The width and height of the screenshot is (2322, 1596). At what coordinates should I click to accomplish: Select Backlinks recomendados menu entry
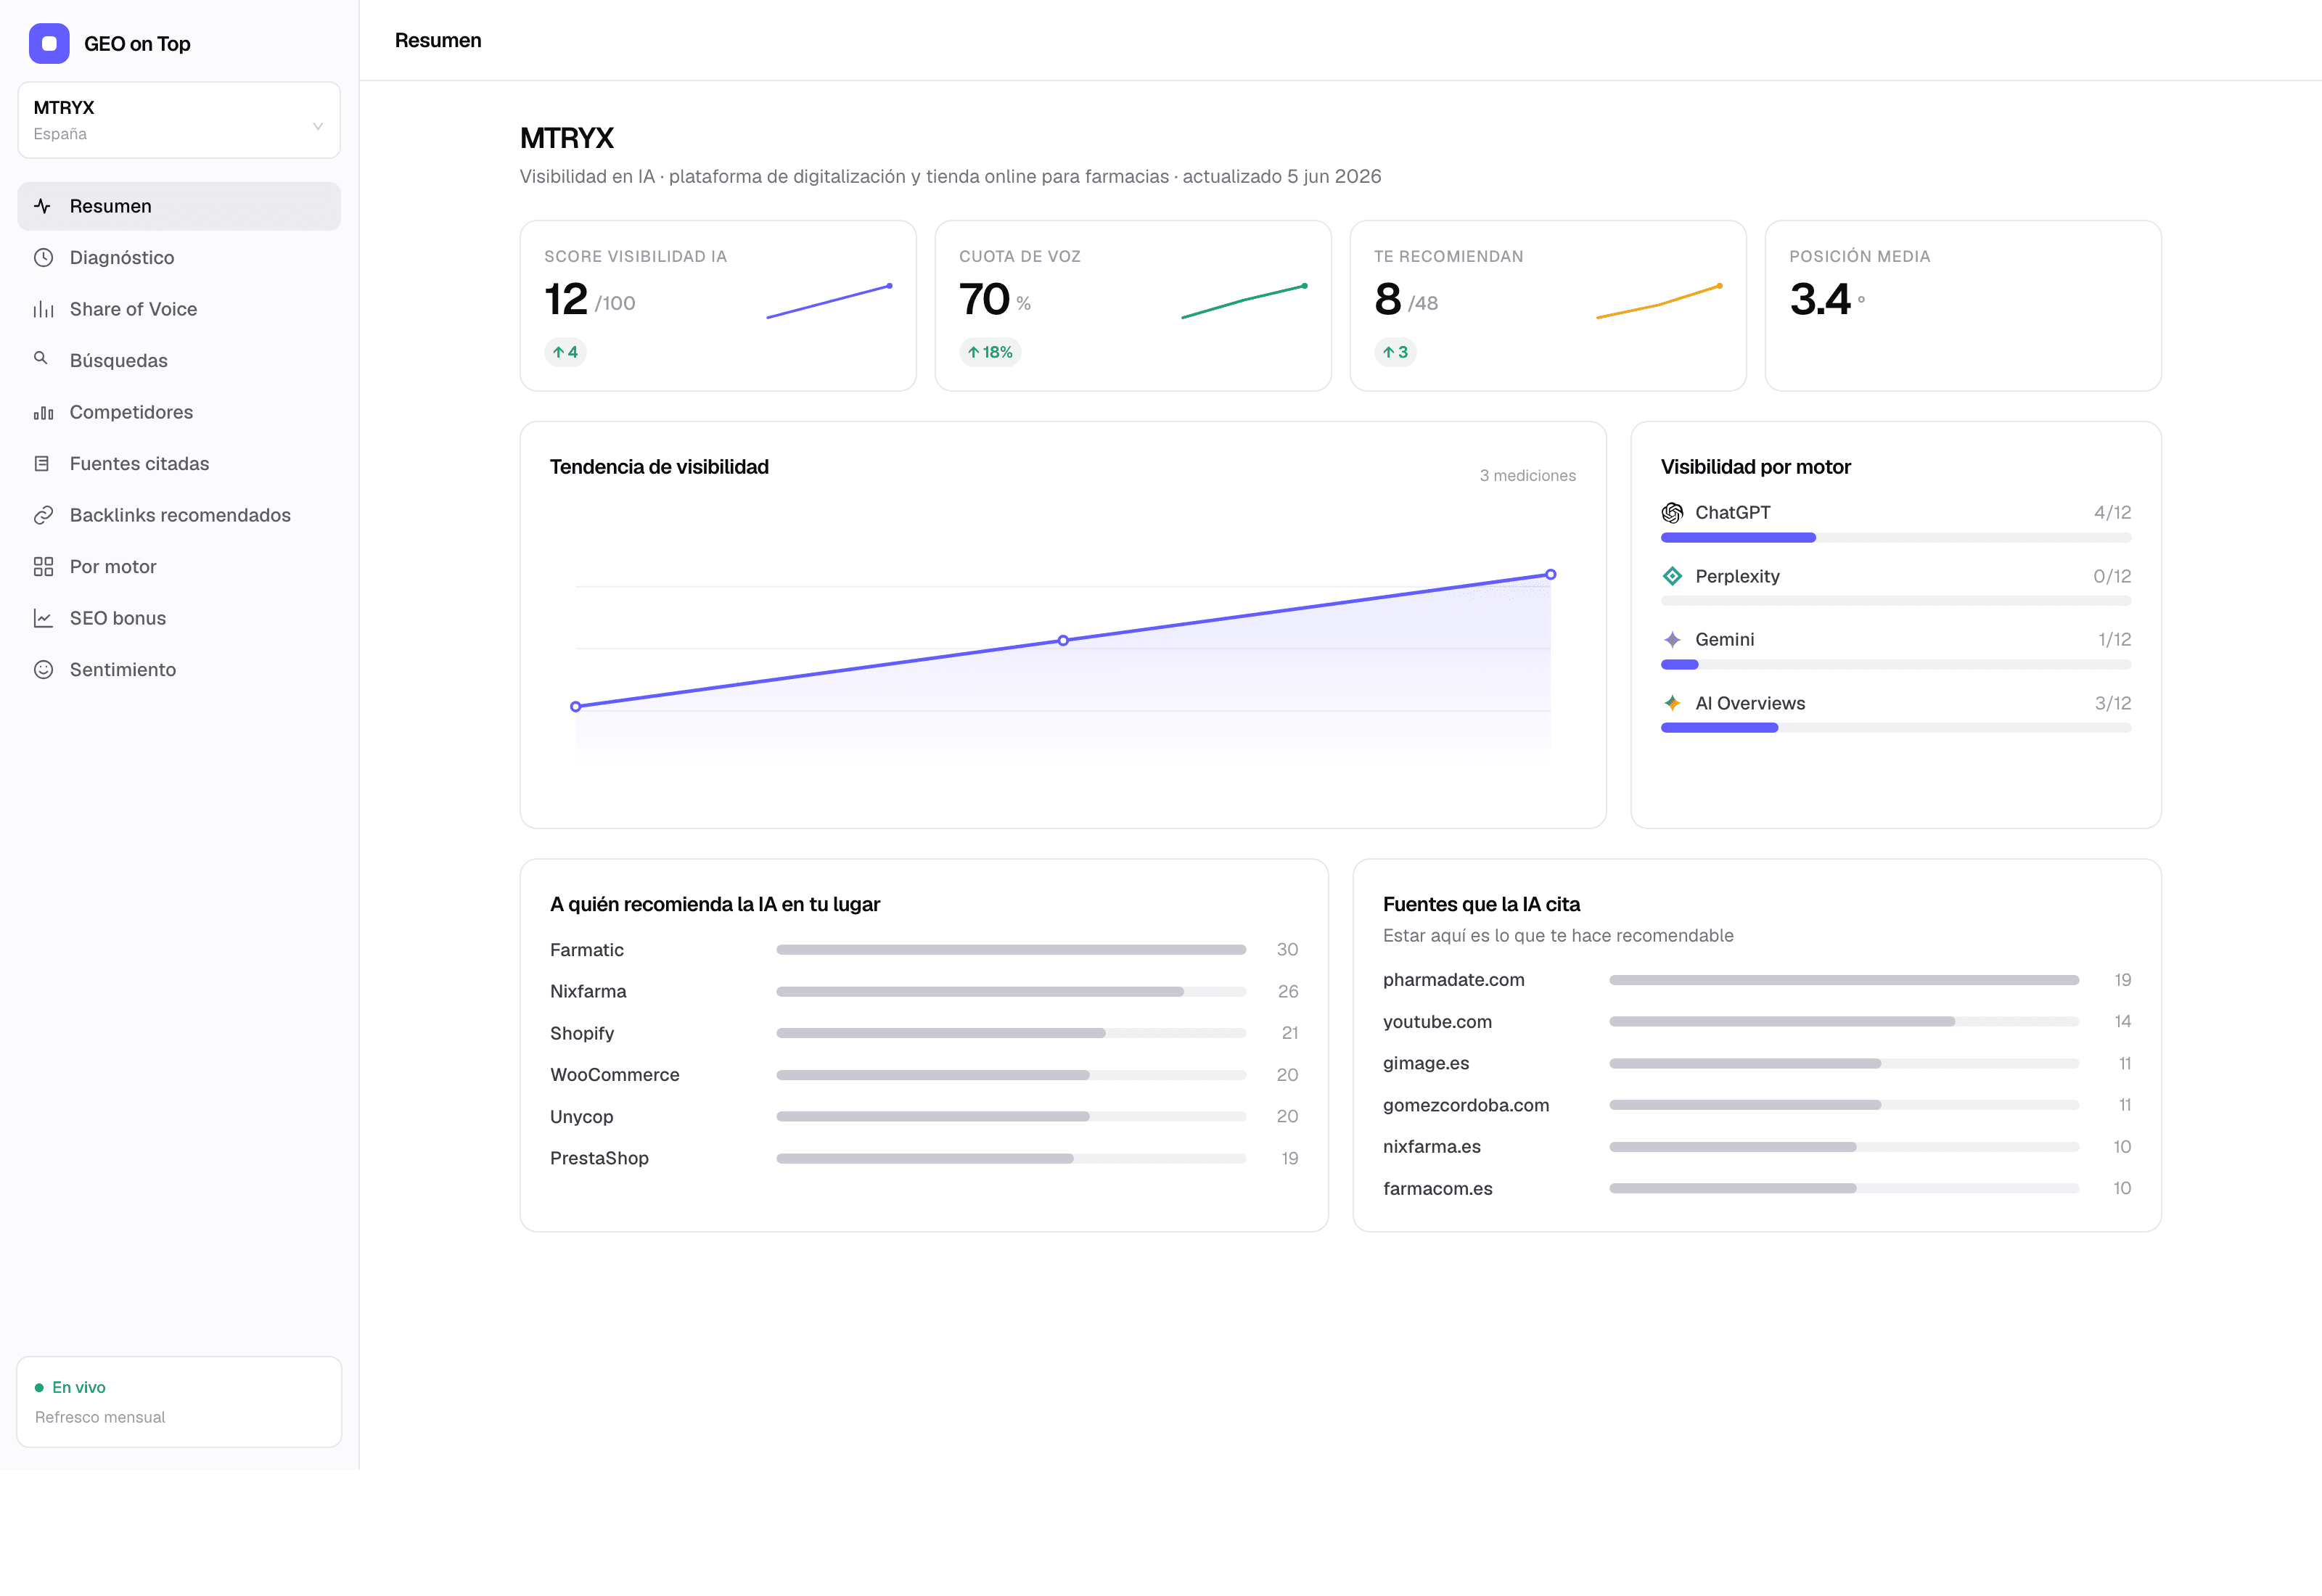pos(179,515)
